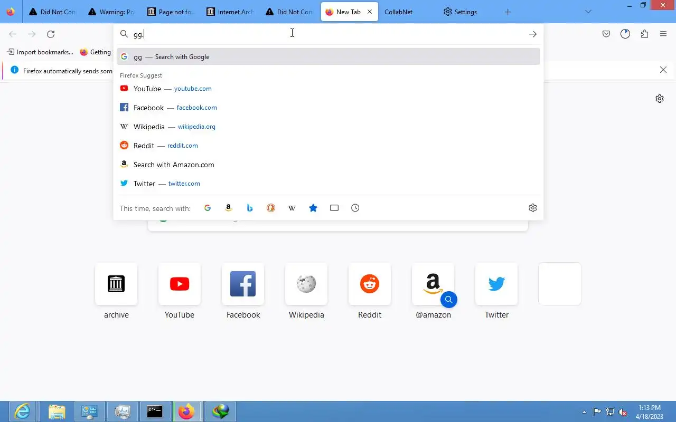Choose the Twitter twitter.com suggestion

click(x=328, y=184)
